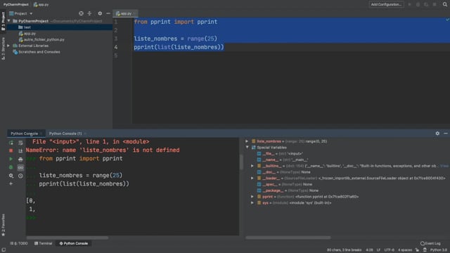
Task: Toggle the Favorites side tool button
Action: [3, 225]
